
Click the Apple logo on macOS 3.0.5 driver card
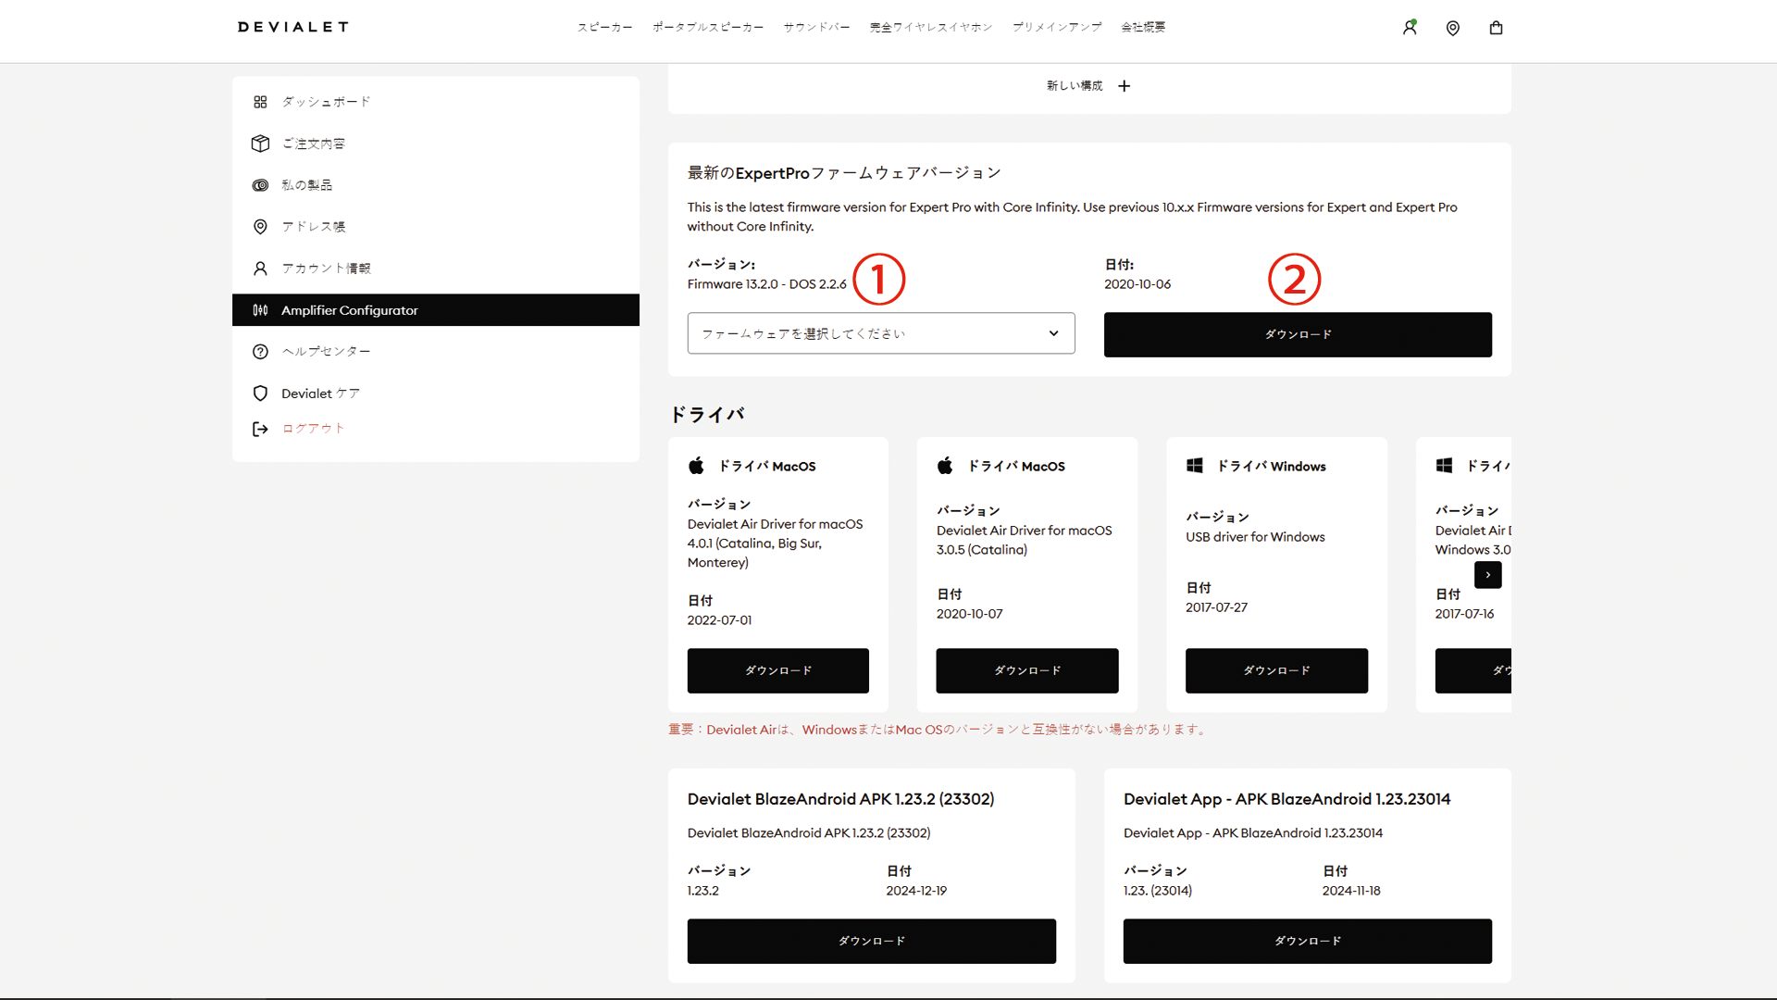[x=945, y=466]
